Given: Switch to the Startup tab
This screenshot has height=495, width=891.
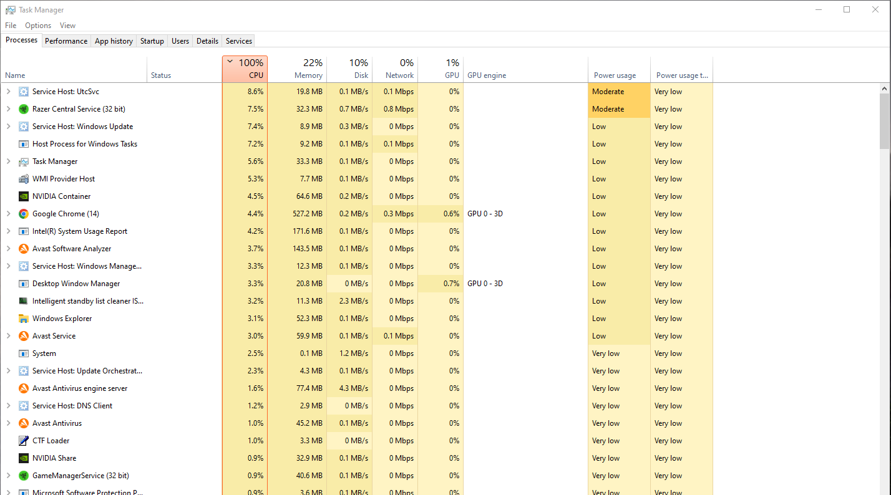Looking at the screenshot, I should tap(152, 41).
